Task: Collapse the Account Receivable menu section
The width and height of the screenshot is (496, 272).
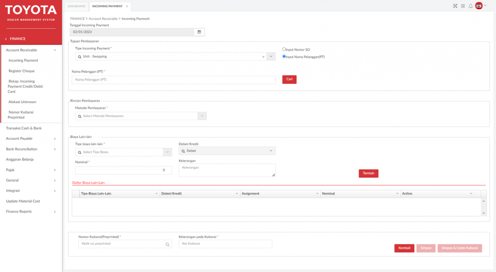Action: click(55, 50)
